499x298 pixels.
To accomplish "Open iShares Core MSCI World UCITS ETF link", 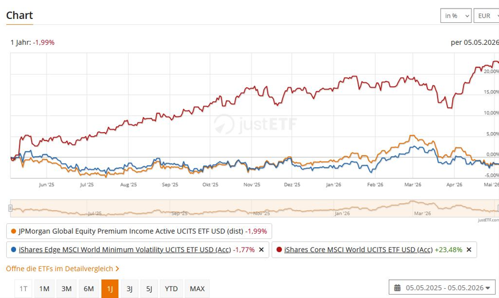I will 358,250.
